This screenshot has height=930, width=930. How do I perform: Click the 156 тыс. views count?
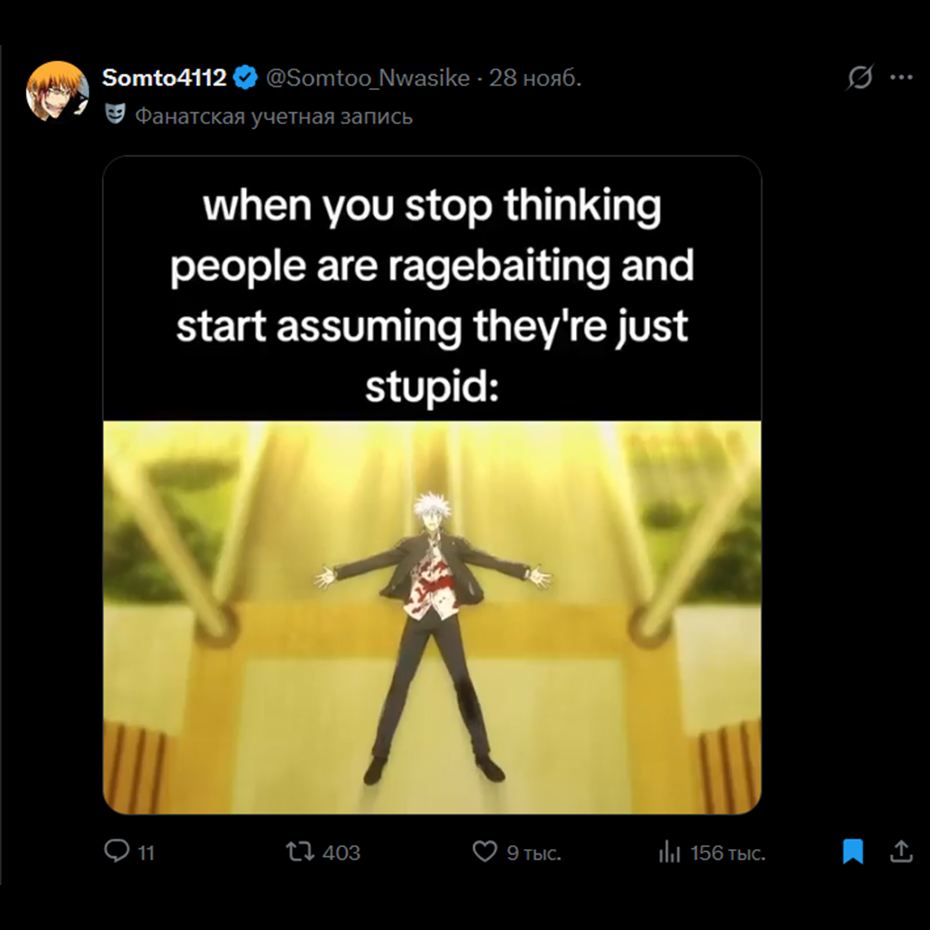[x=728, y=853]
